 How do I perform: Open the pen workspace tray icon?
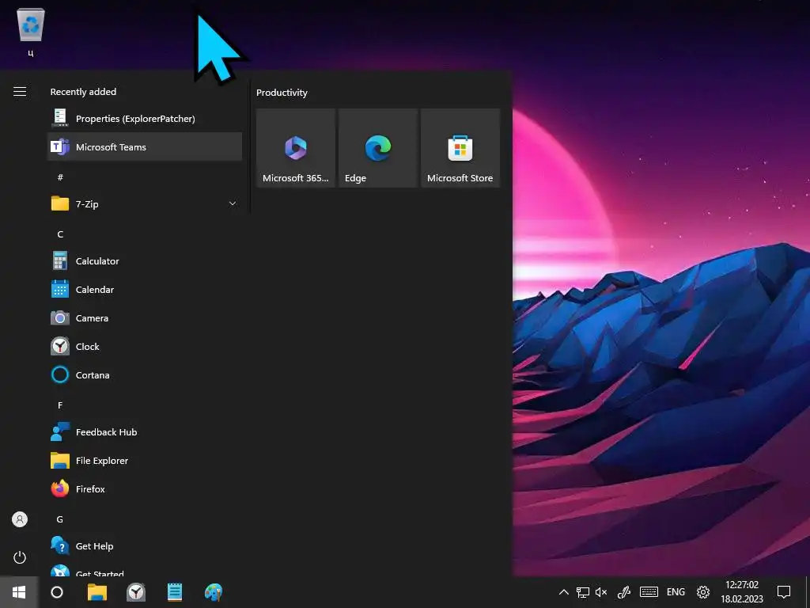[x=624, y=592]
